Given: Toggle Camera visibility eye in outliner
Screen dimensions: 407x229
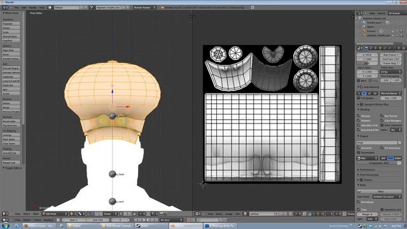Looking at the screenshot, I should (x=393, y=31).
